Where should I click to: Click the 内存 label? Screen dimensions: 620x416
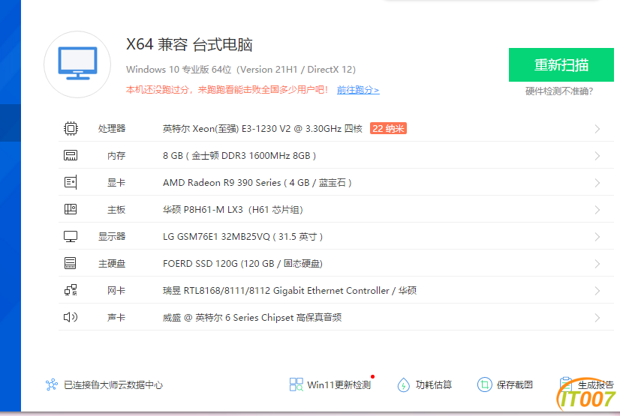pos(116,155)
